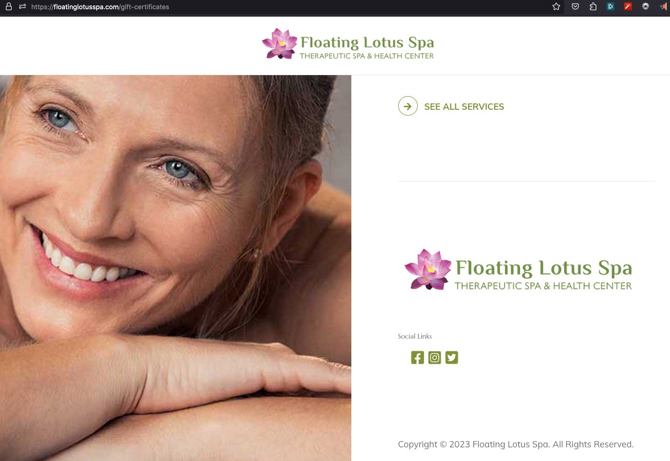The width and height of the screenshot is (670, 461).
Task: Click the site security padlock icon
Action: [x=8, y=6]
